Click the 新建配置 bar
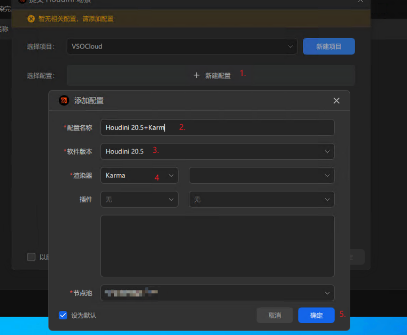 pos(211,75)
